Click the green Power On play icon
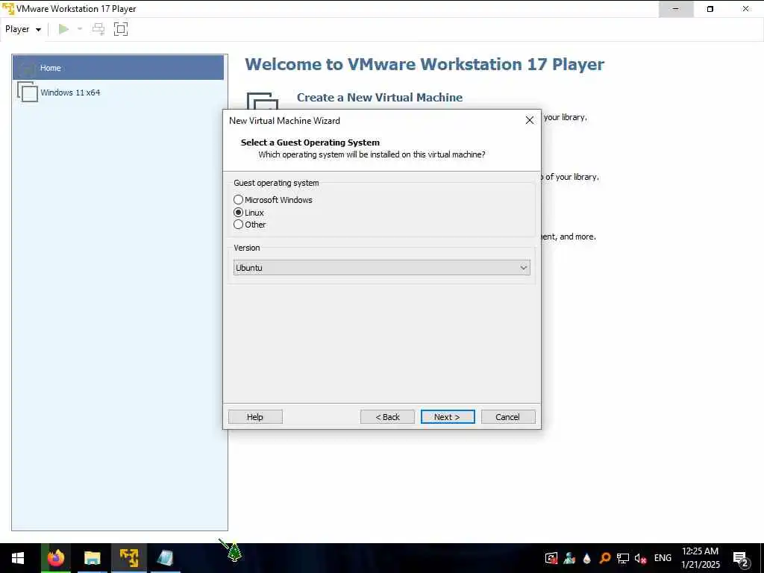 (63, 29)
